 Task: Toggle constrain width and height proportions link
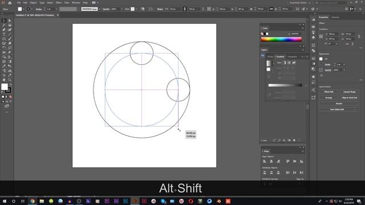[359, 36]
